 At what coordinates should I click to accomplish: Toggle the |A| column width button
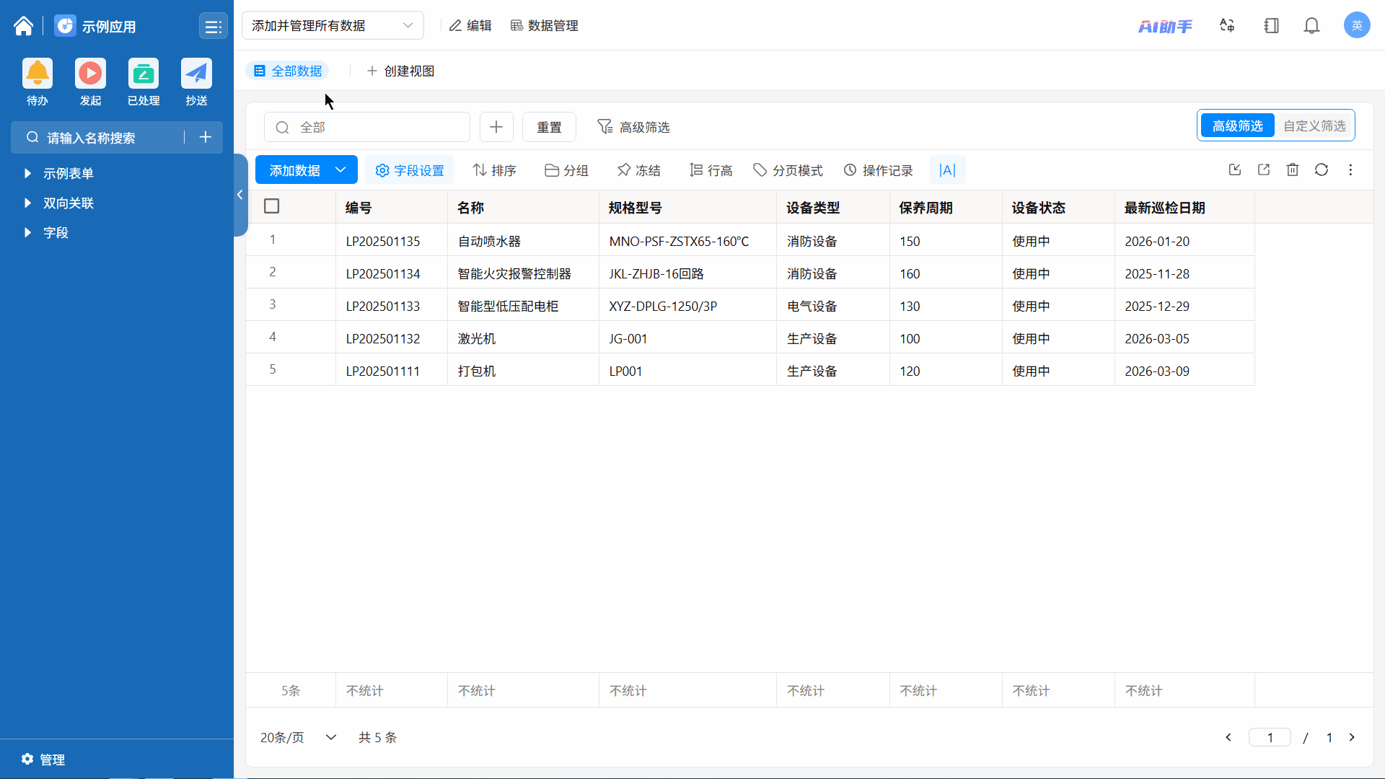coord(947,170)
